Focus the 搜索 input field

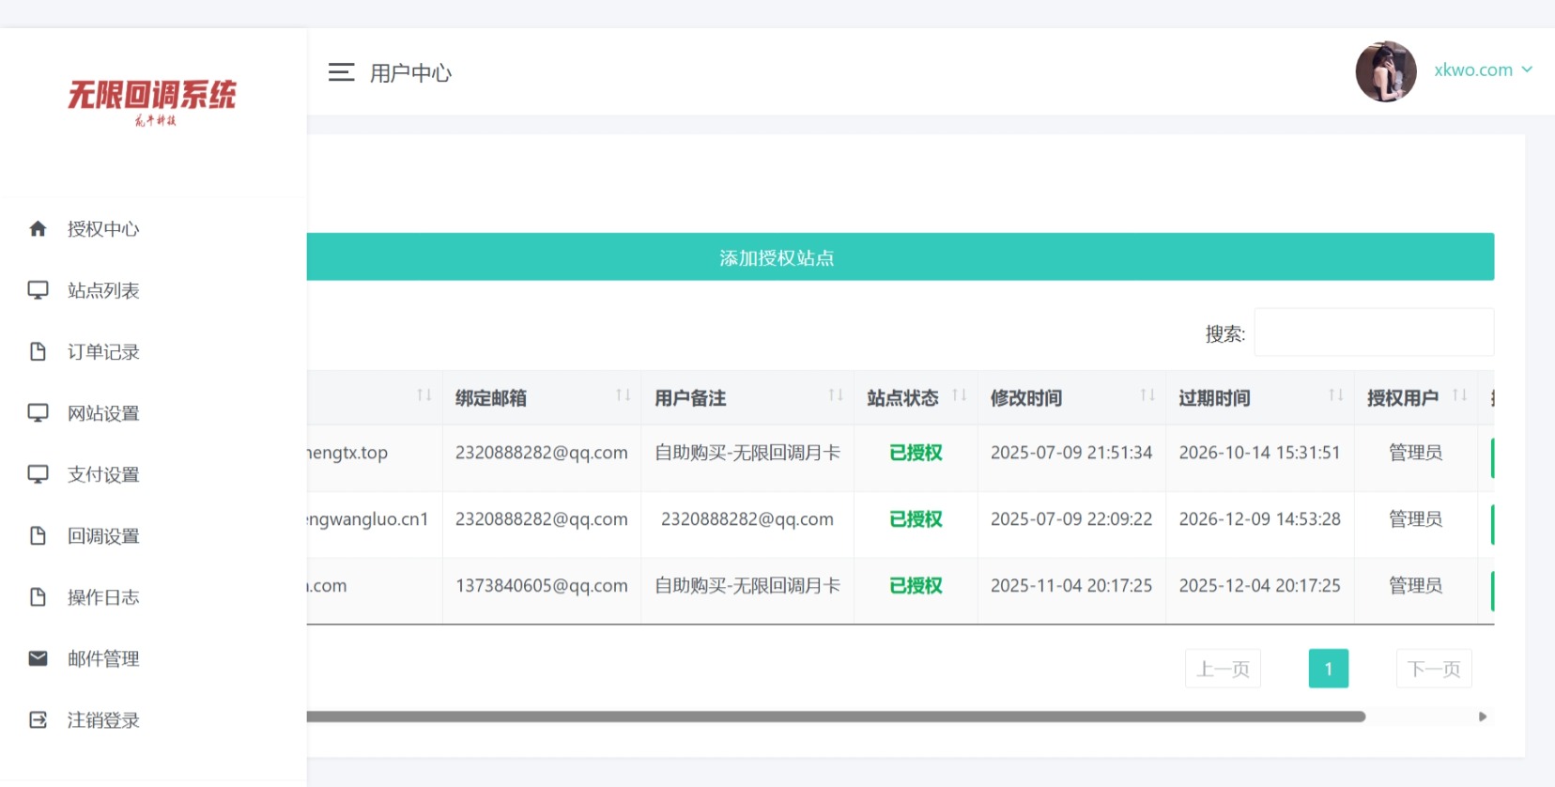[x=1373, y=332]
